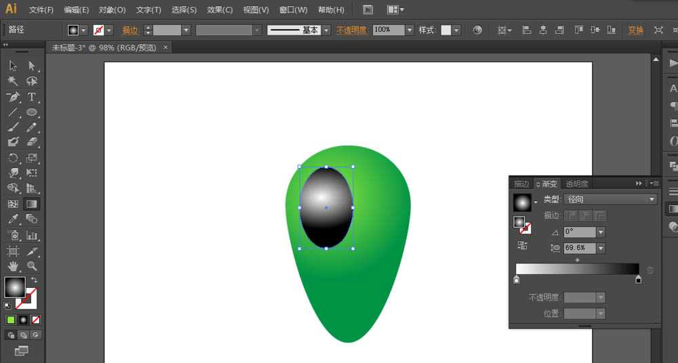Select the black gradient stop on slider
The width and height of the screenshot is (678, 363).
coord(638,280)
